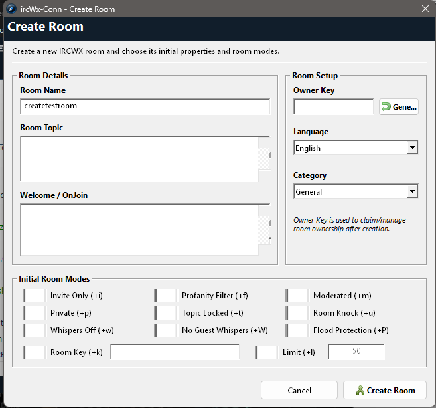Enable the Limit (+l) checkbox
Viewport: 436px width, 408px height.
(266, 352)
